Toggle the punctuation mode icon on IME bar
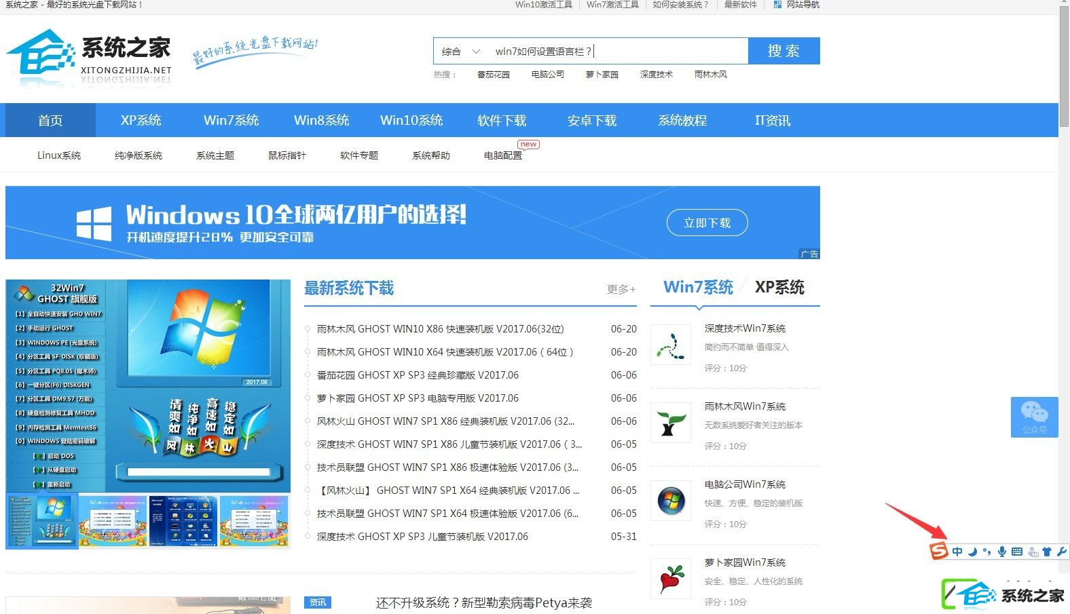The image size is (1070, 614). coord(986,552)
